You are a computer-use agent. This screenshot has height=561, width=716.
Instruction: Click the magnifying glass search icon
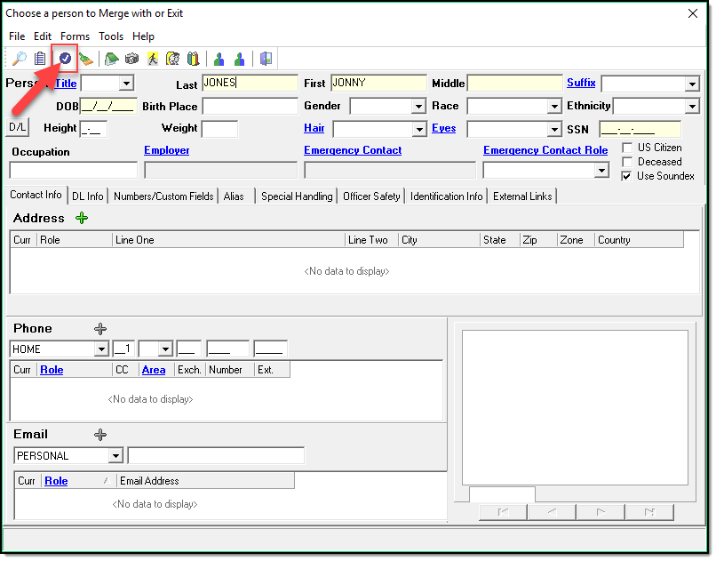[19, 59]
